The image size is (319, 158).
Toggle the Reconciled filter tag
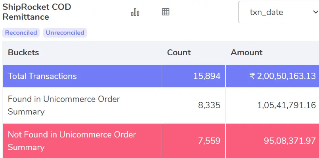click(x=21, y=33)
